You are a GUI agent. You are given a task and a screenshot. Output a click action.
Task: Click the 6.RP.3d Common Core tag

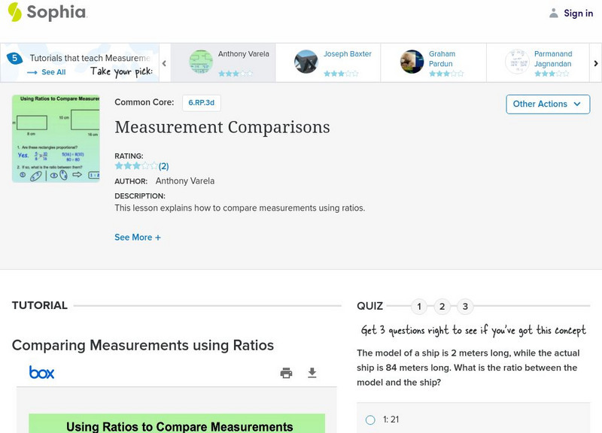tap(201, 103)
